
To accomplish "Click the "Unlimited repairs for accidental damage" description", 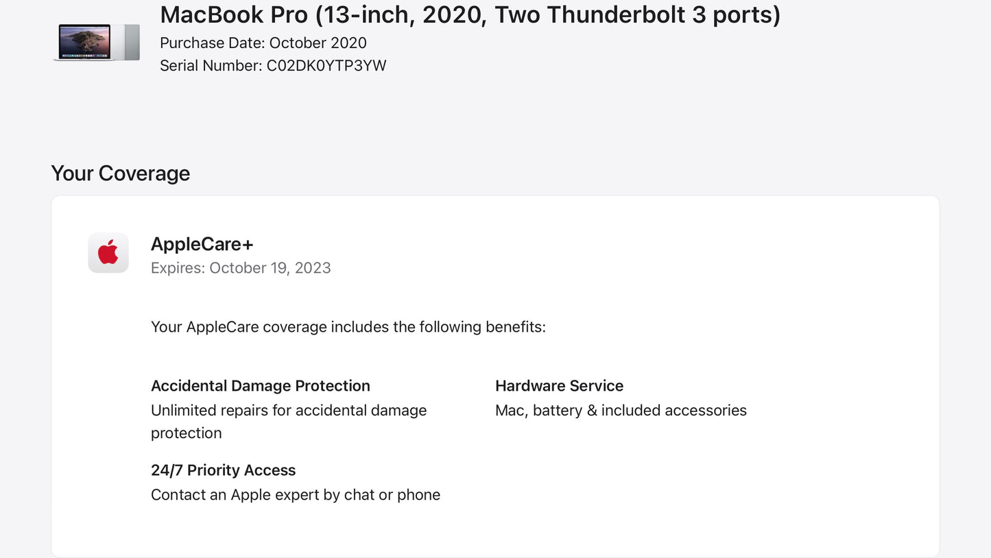I will click(x=289, y=411).
